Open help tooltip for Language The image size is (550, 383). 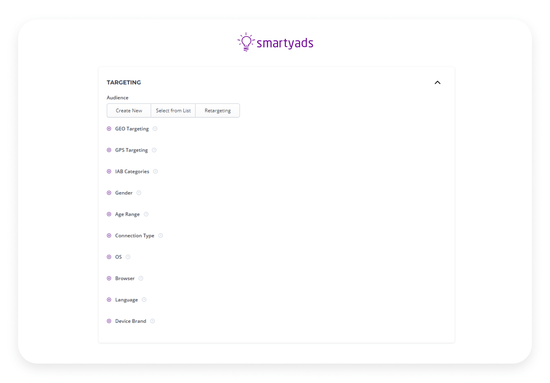point(144,299)
